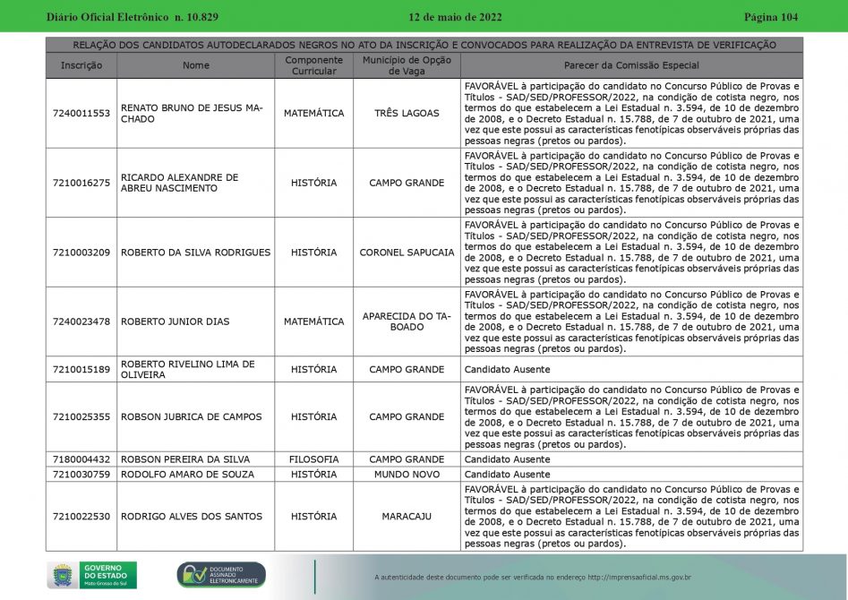Select the Parecer da Comissão Especial header

[631, 65]
